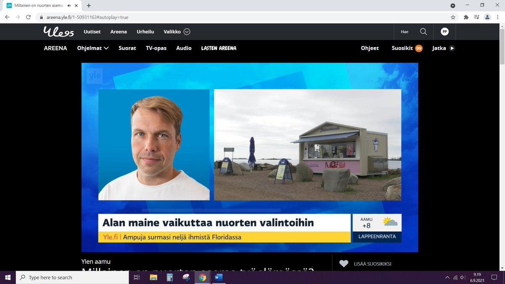
Task: Go back in browser history
Action: [7, 17]
